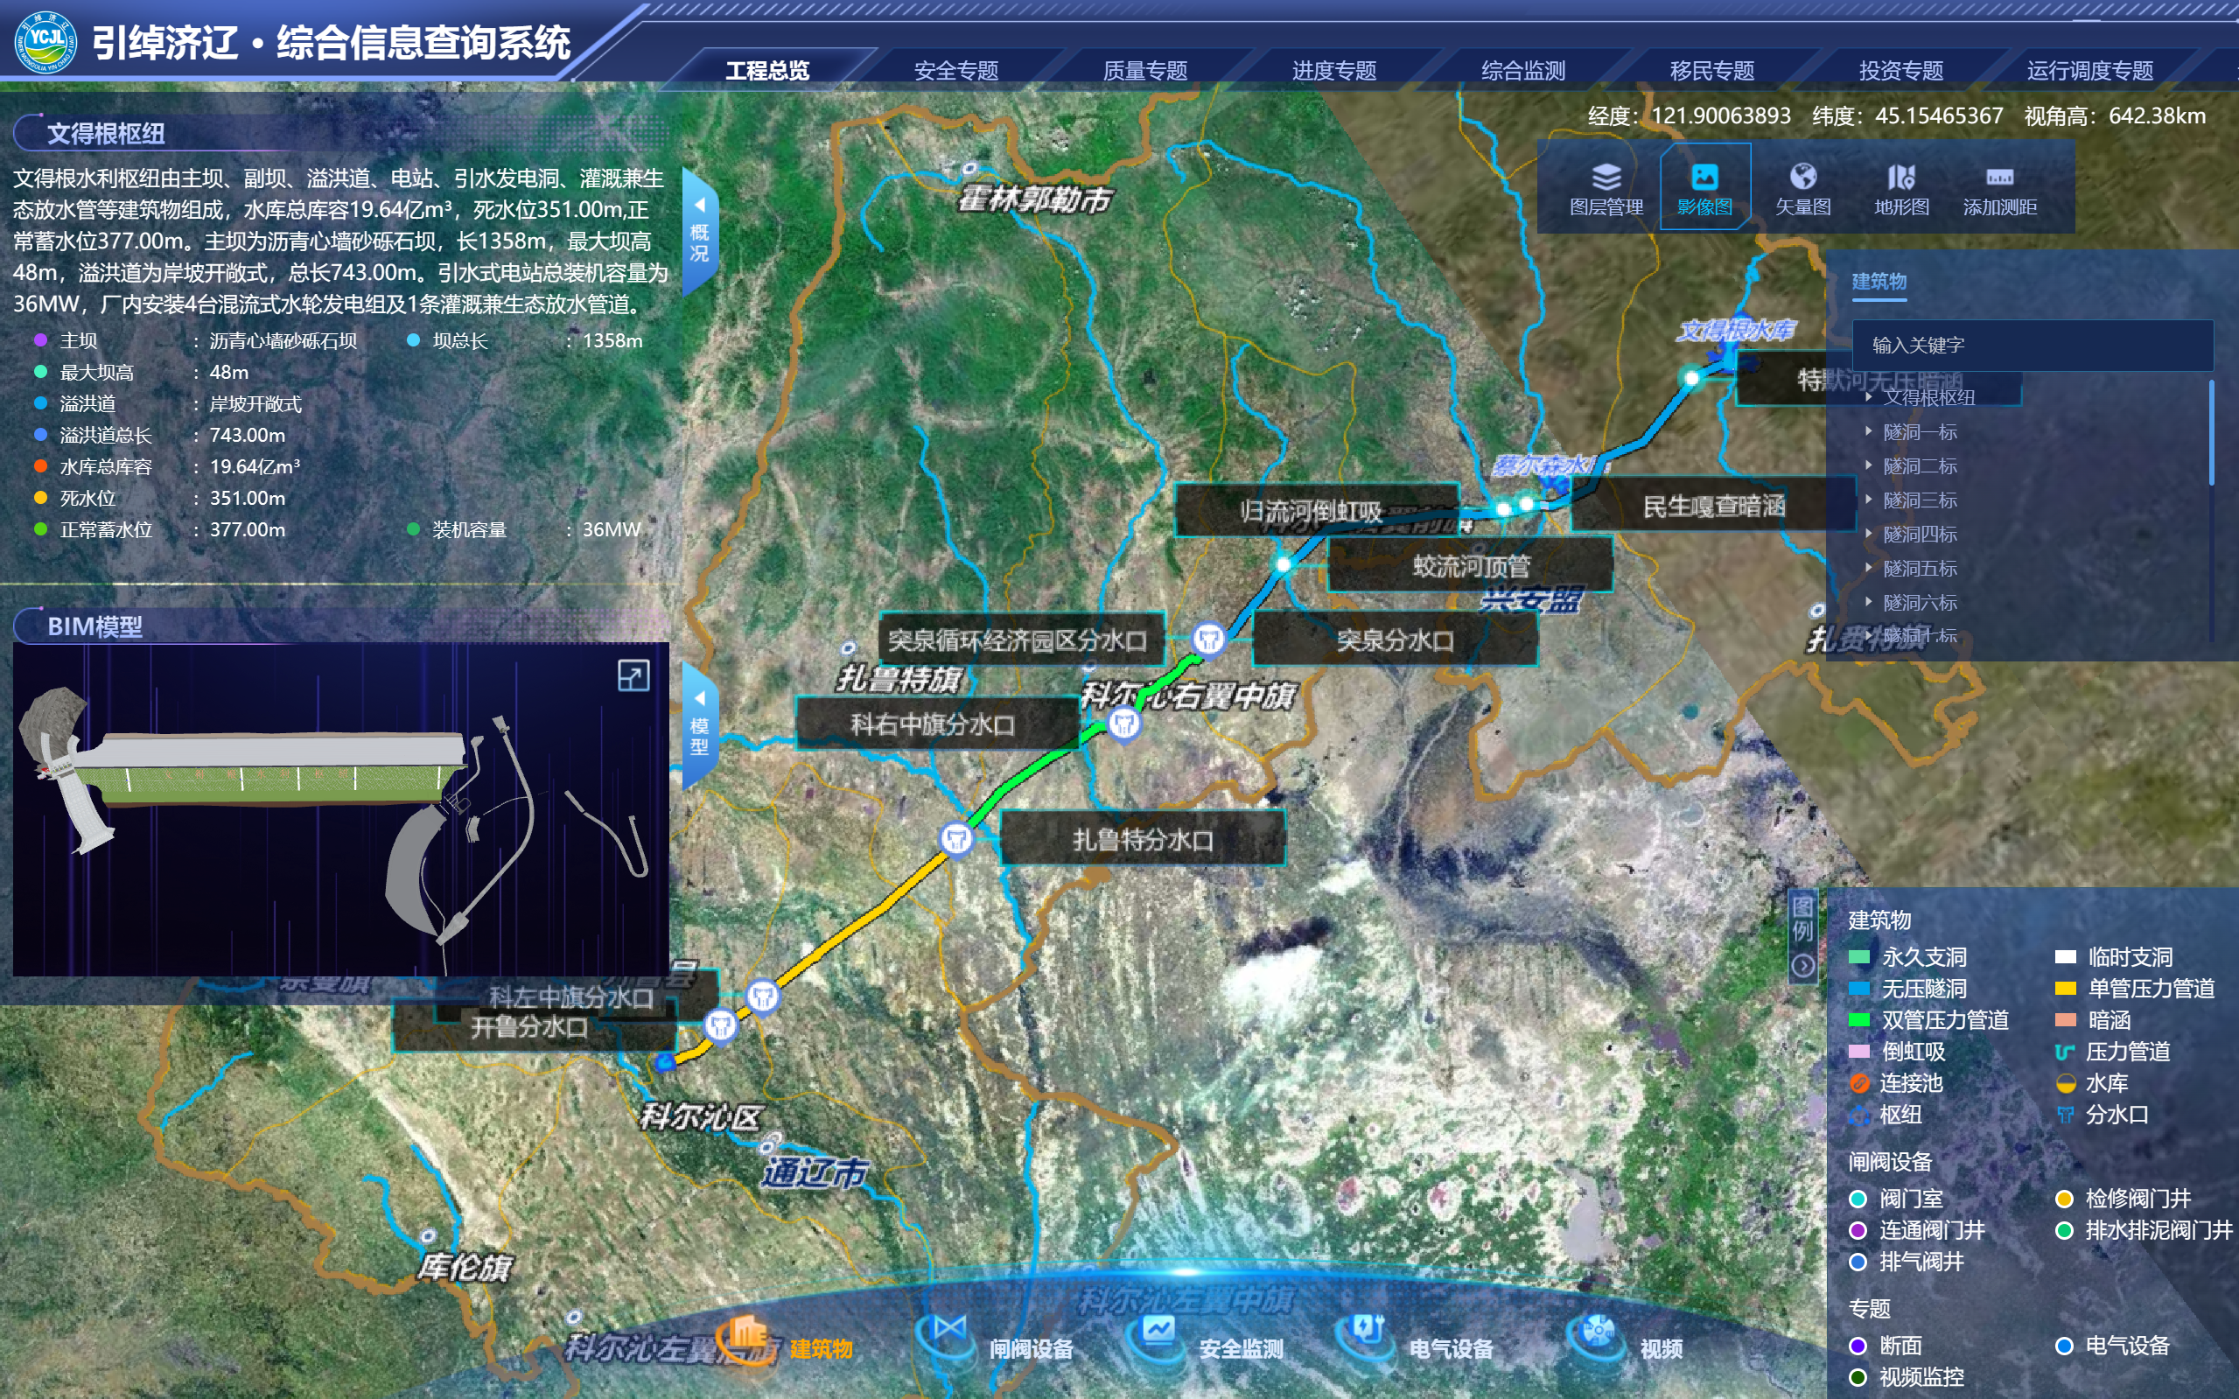
Task: Enlarge the BIM model view icon
Action: pos(633,675)
